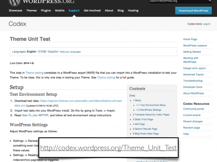Screen dimensions: 217x162
Task: Open Get Involved in navigation
Action: pyautogui.click(x=92, y=10)
